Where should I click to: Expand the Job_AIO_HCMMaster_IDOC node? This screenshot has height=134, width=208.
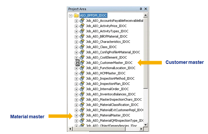76,74
